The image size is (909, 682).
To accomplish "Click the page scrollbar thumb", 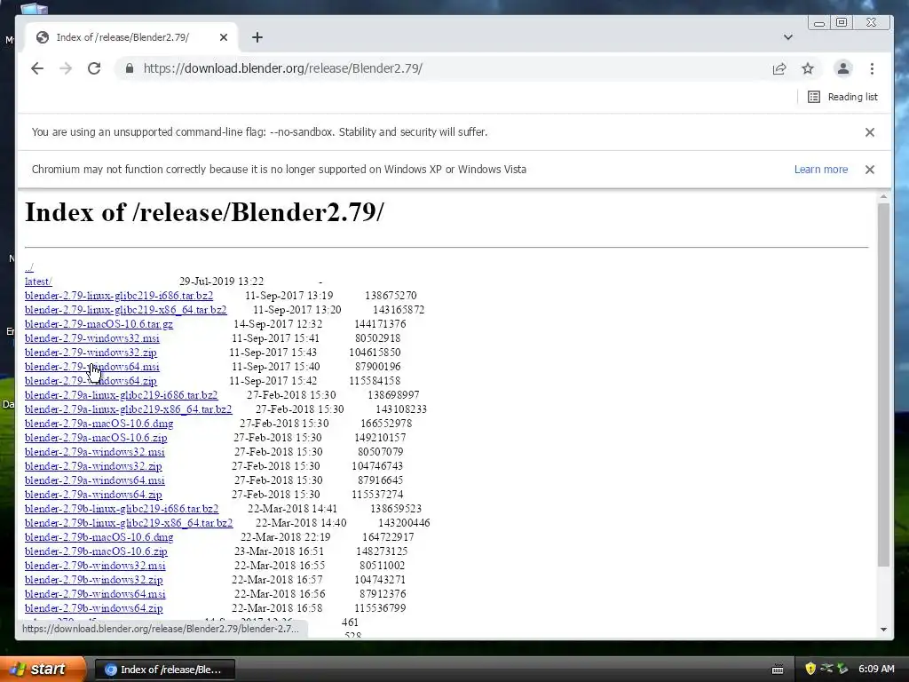I will [883, 385].
